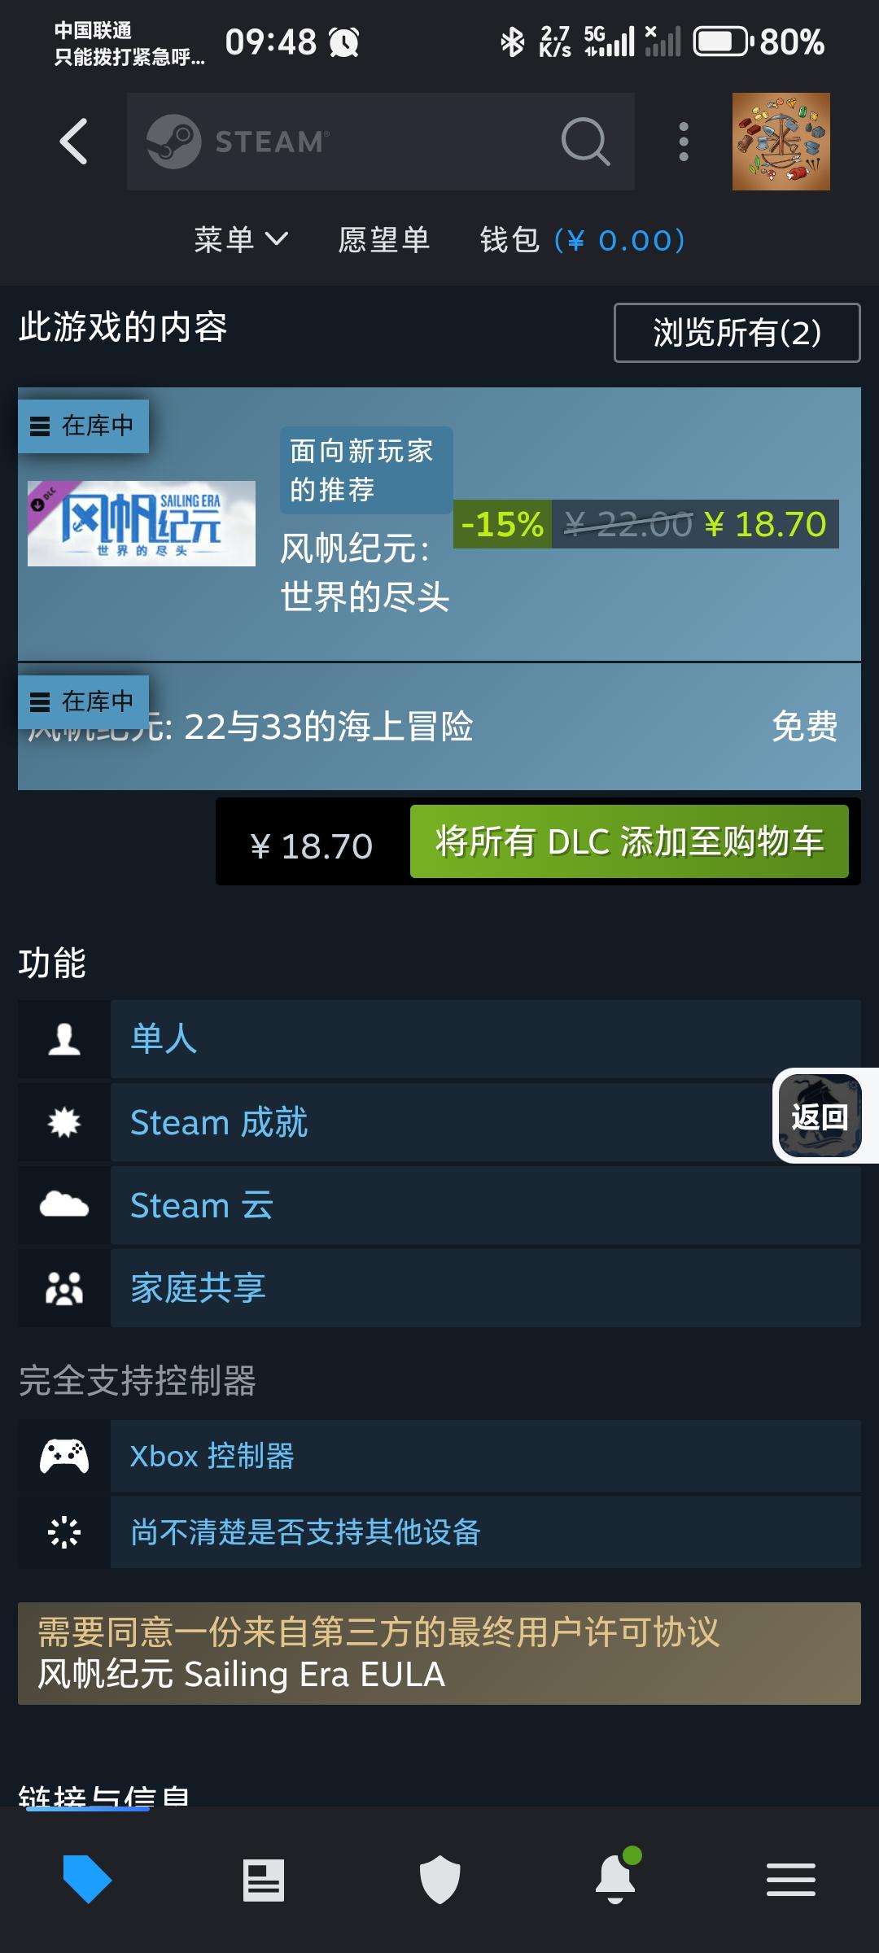Click the Steam 云 cloud icon

point(64,1204)
